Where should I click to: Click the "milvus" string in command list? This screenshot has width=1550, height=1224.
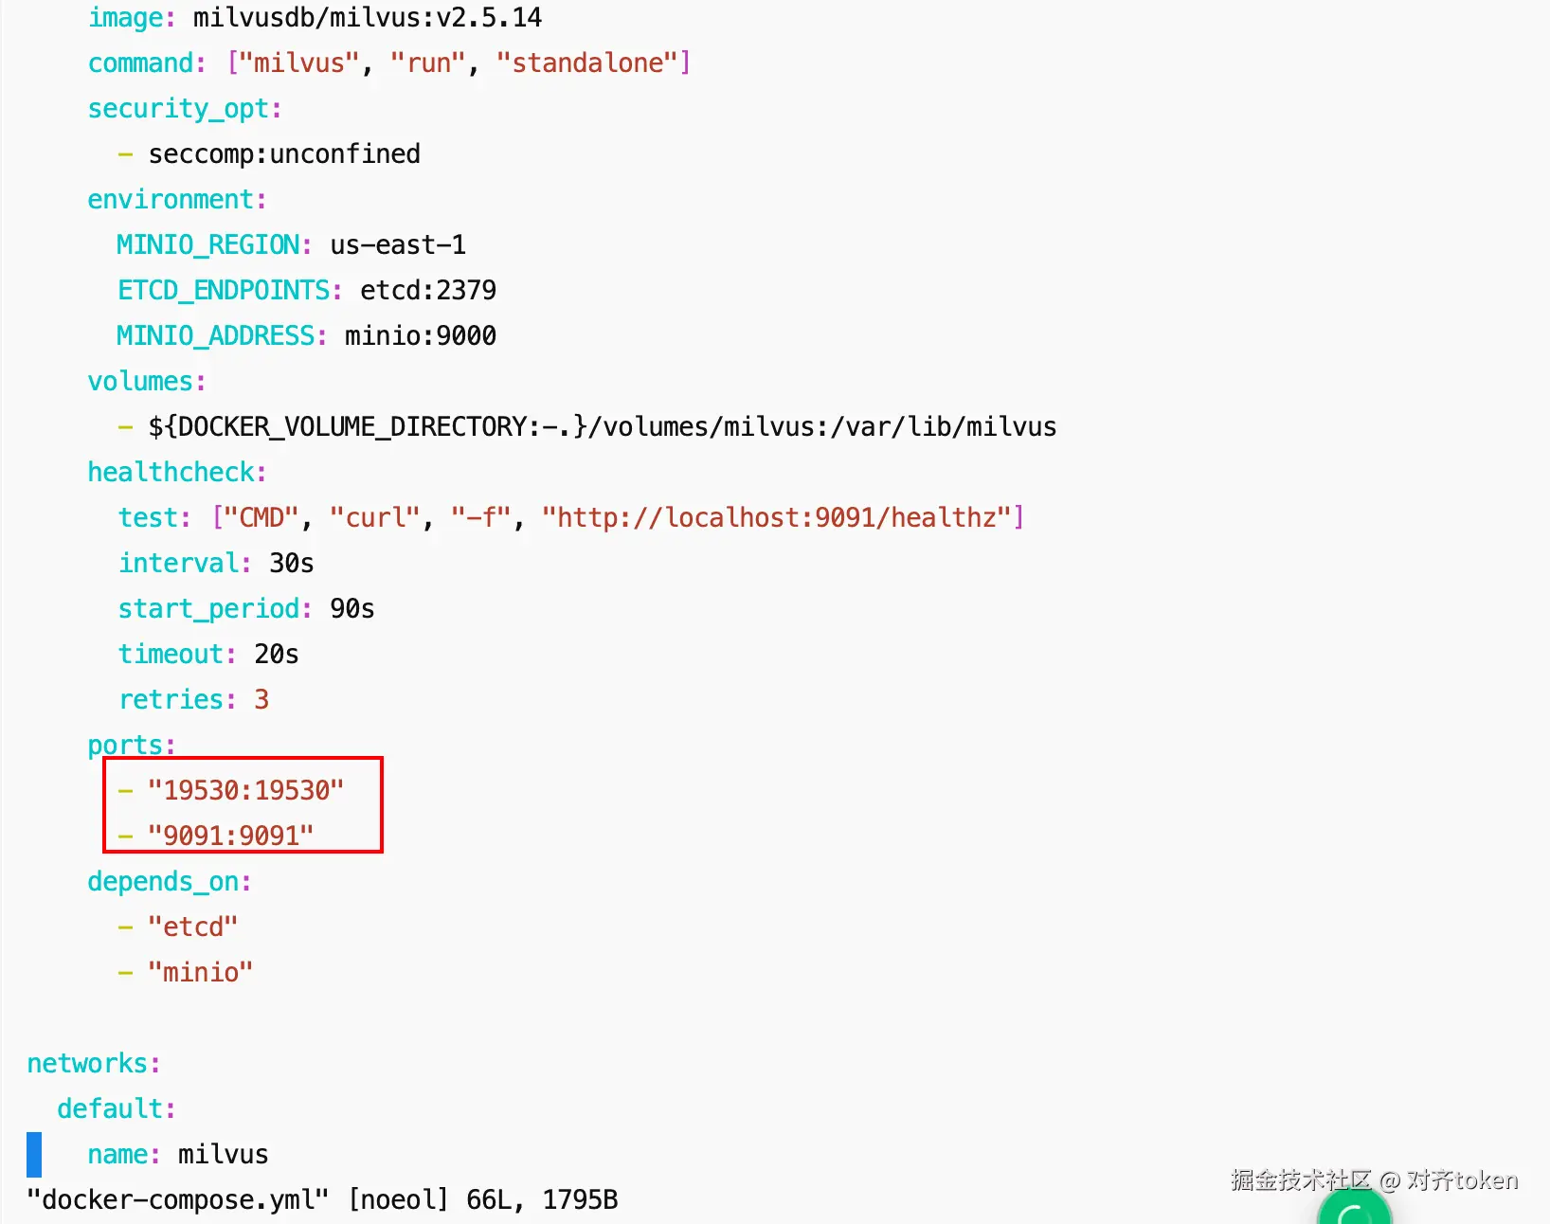(x=299, y=63)
